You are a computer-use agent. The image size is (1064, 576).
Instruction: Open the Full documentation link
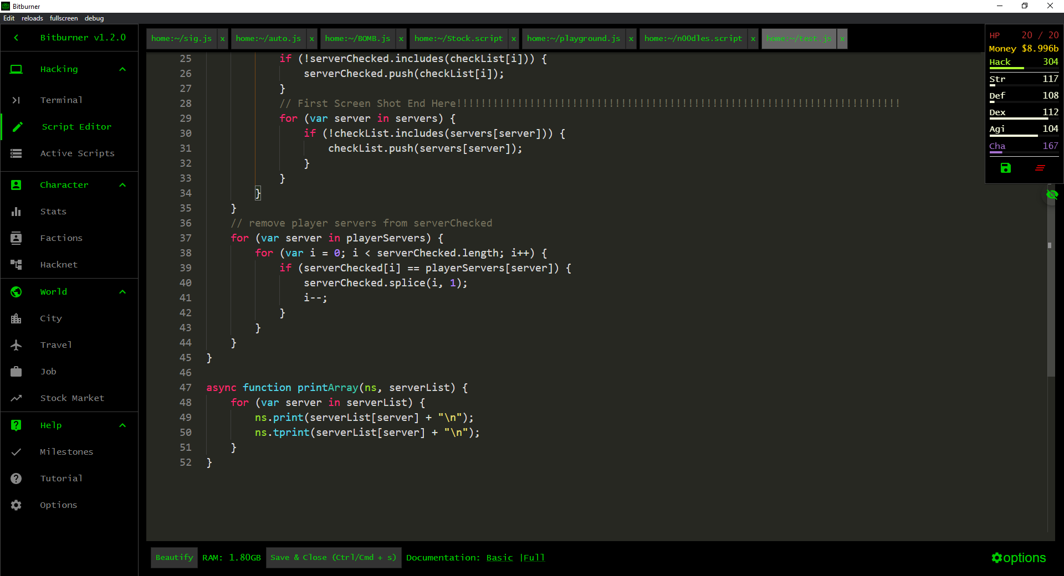[534, 558]
